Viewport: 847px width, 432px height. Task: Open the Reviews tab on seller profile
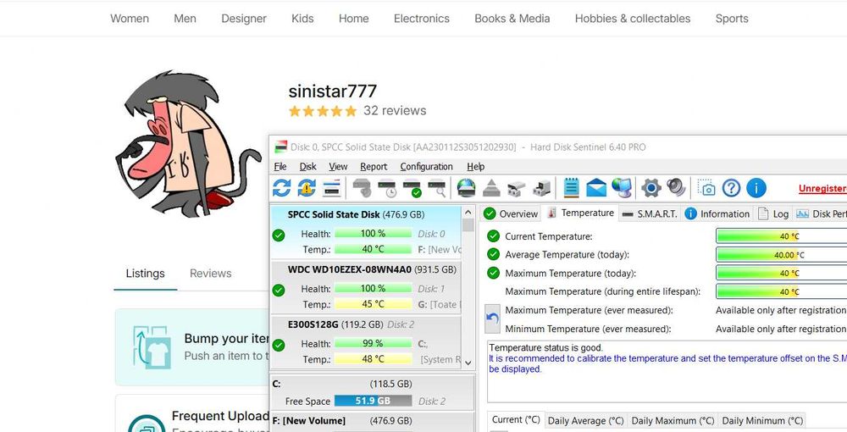point(211,274)
